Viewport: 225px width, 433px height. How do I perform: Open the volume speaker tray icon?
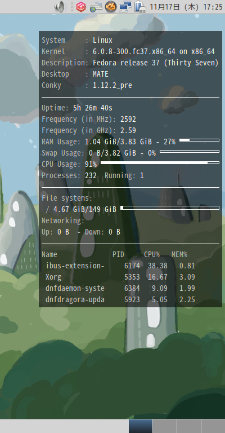[x=60, y=7]
